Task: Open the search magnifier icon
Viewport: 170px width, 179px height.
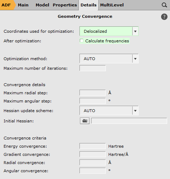Action: [164, 5]
